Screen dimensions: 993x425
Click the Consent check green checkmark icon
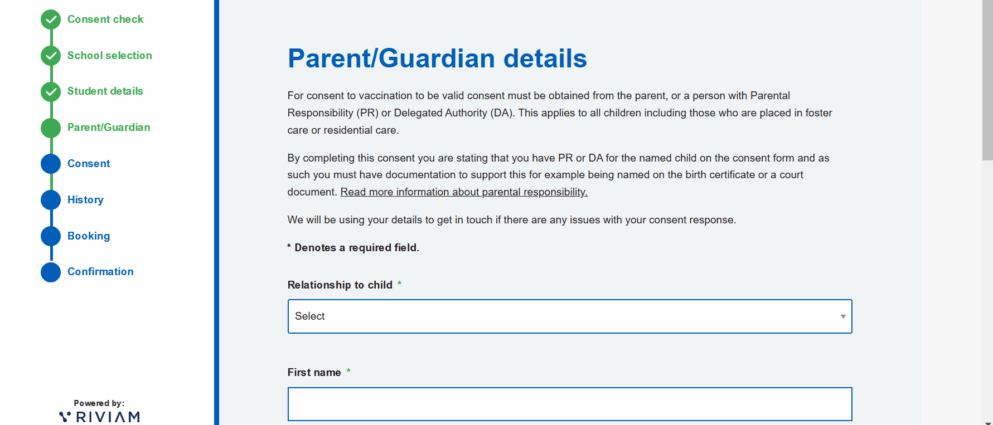51,19
